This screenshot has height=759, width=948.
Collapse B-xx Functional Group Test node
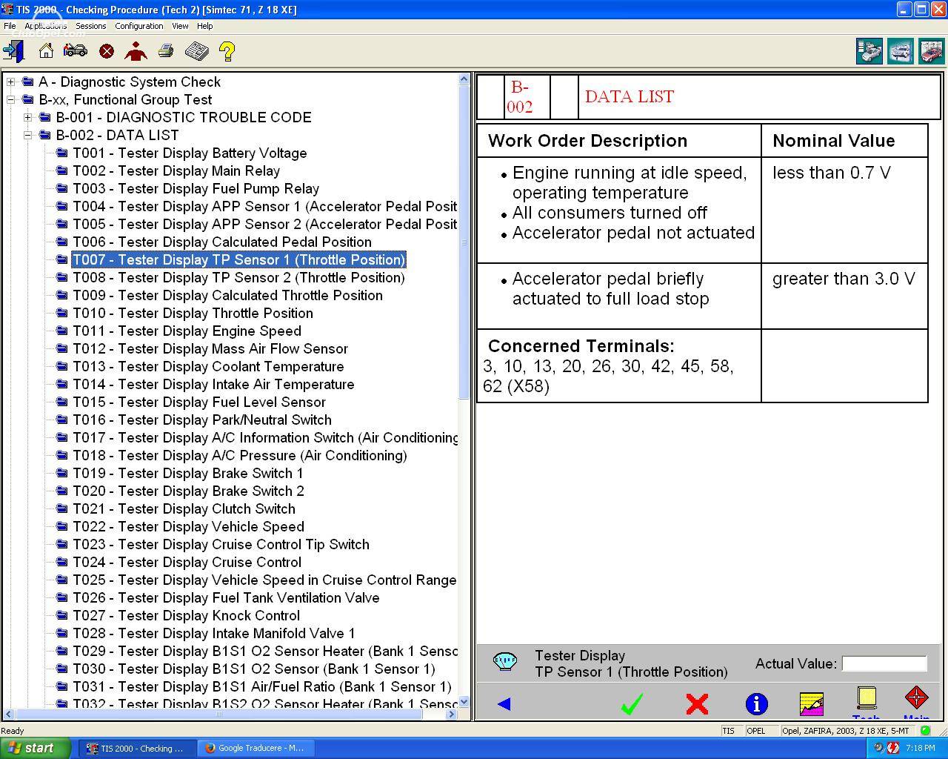(10, 99)
